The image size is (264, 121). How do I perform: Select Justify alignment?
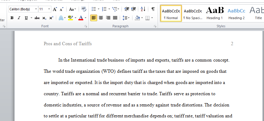click(115, 18)
